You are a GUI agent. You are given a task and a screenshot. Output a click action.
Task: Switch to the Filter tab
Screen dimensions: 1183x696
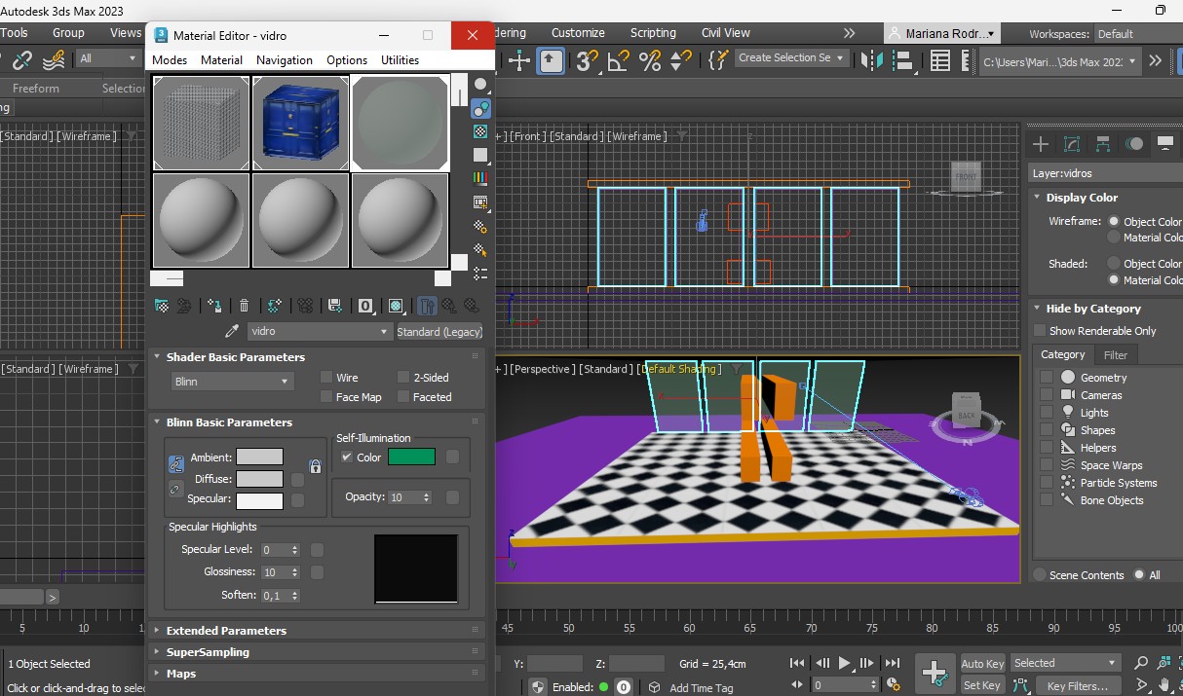[1116, 355]
